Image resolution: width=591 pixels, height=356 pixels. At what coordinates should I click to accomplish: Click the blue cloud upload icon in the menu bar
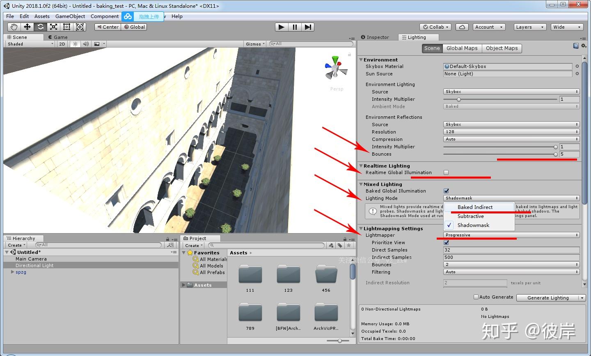tap(128, 16)
